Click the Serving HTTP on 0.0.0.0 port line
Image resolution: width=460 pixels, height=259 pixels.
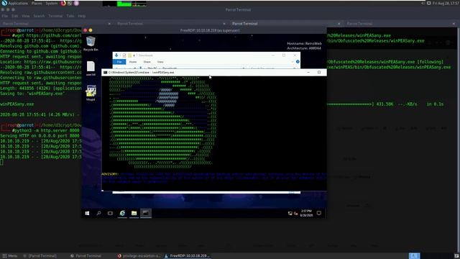click(x=40, y=136)
